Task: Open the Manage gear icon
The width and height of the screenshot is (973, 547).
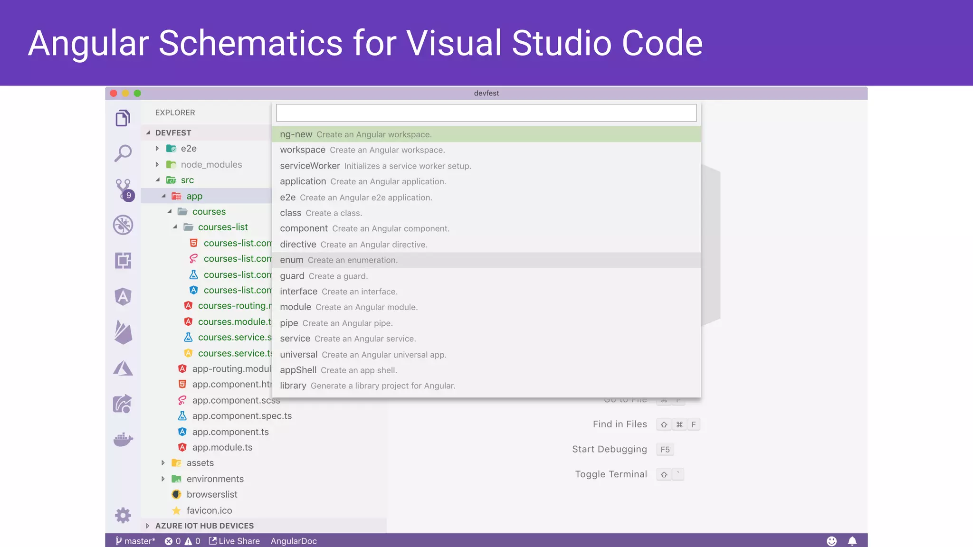Action: (123, 515)
